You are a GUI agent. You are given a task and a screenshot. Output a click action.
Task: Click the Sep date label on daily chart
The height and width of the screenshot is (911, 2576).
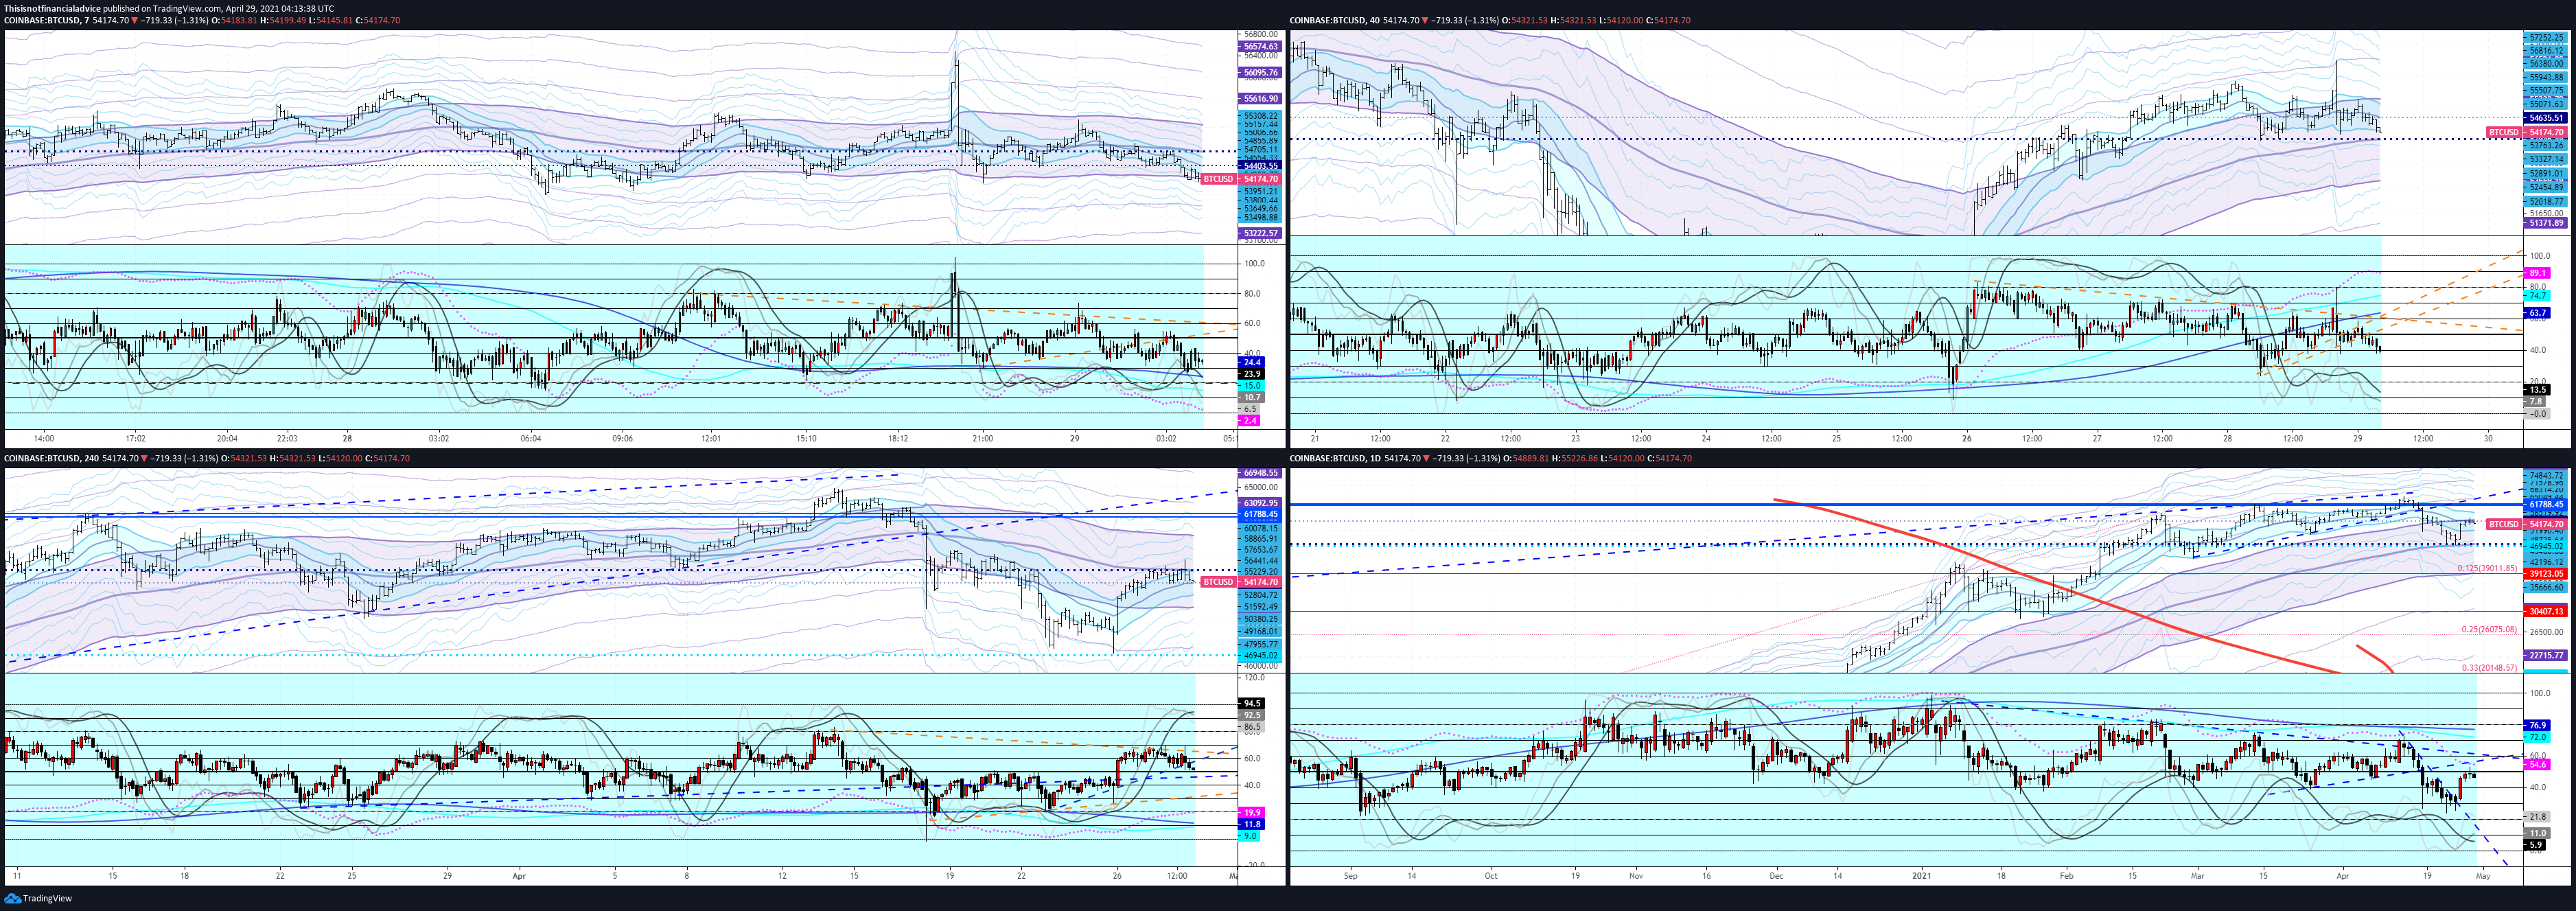click(x=1351, y=876)
